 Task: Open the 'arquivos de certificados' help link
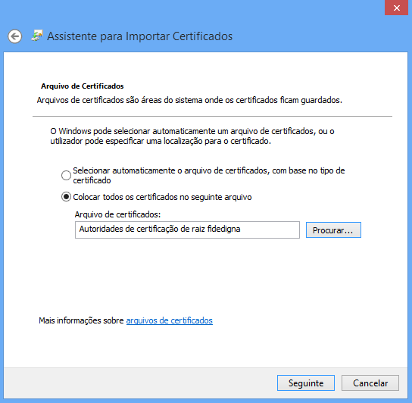169,320
